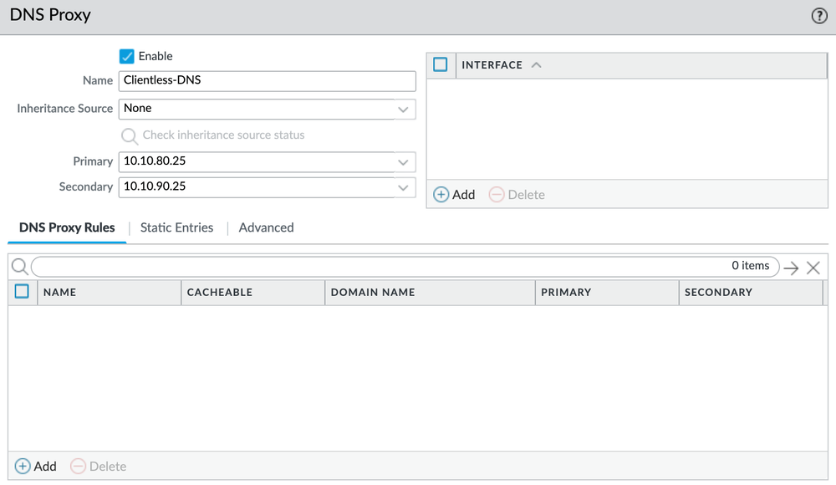This screenshot has height=485, width=836.
Task: Select all rows in the interface table
Action: coord(441,64)
